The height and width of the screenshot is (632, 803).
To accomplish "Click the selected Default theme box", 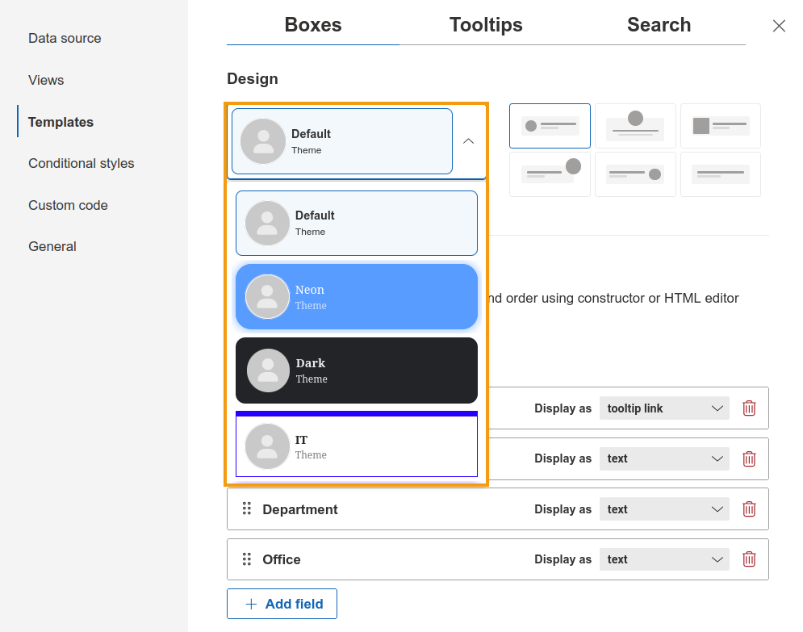I will [x=342, y=141].
